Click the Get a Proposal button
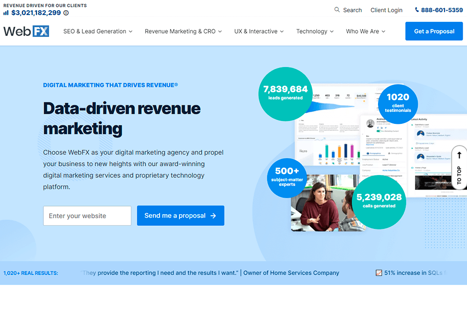 pos(434,31)
